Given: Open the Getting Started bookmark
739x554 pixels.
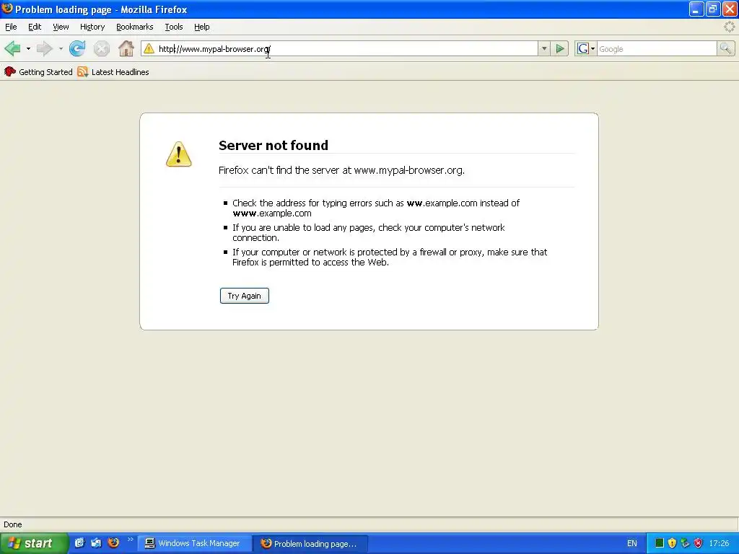Looking at the screenshot, I should click(38, 72).
